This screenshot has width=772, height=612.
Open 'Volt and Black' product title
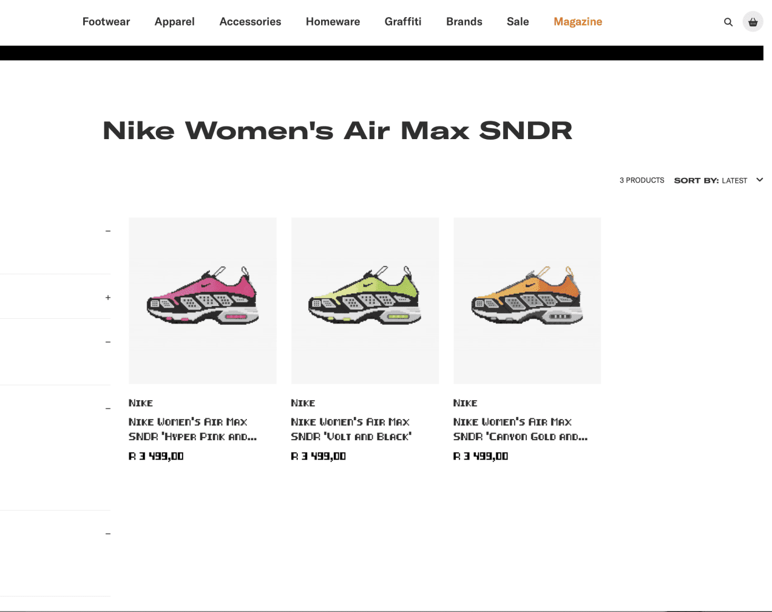351,429
